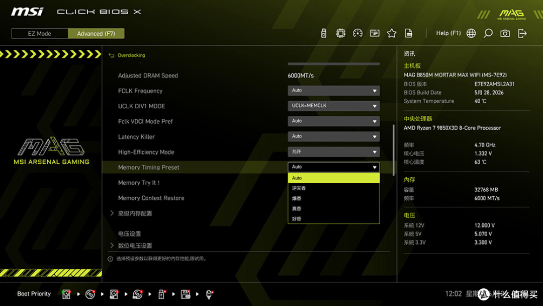The height and width of the screenshot is (306, 543).
Task: Select the USB hard disk boot device
Action: (x=114, y=294)
